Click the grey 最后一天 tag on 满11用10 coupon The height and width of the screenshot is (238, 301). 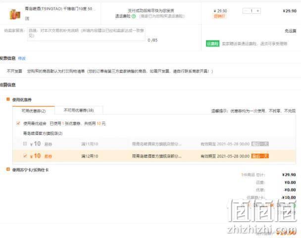[260, 144]
